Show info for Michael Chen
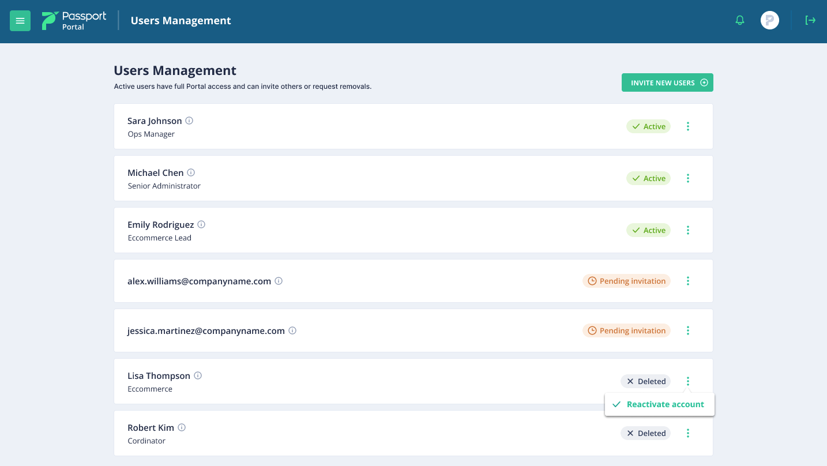This screenshot has width=827, height=466. click(x=191, y=173)
